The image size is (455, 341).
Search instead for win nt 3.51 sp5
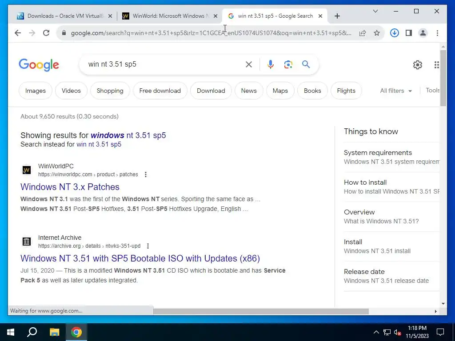[x=99, y=144]
